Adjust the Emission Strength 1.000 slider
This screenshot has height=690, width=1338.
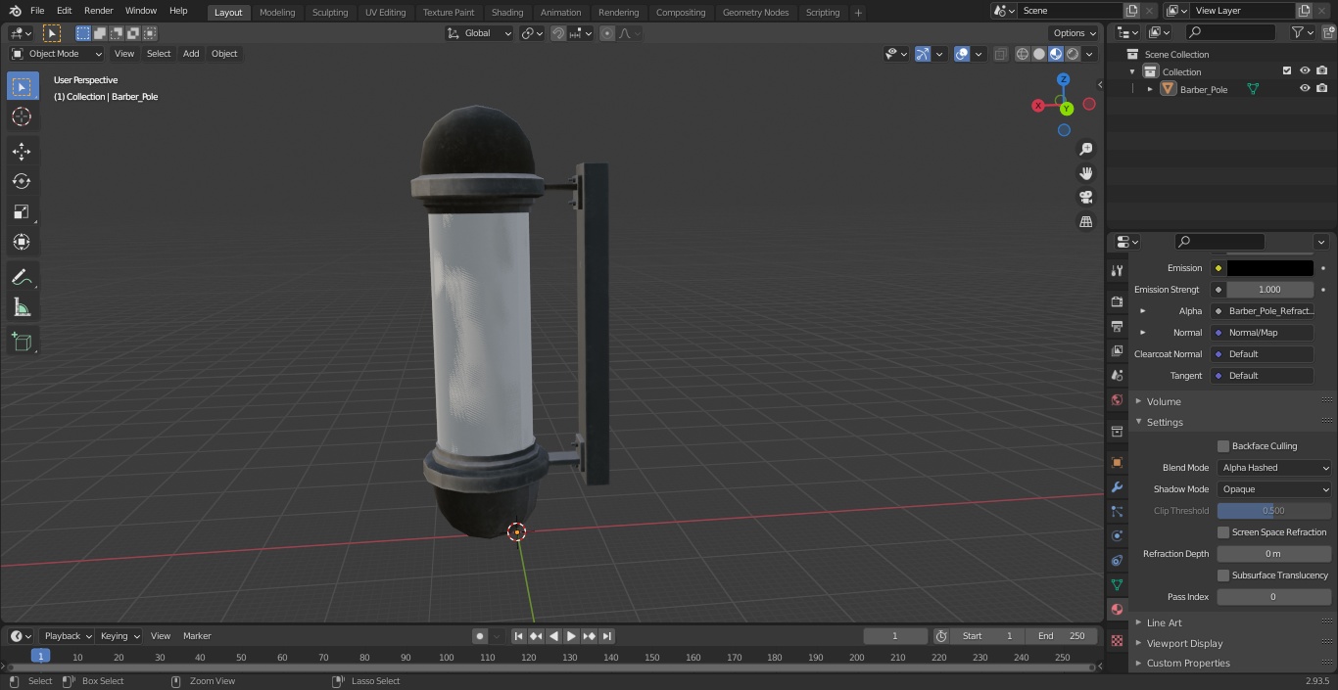tap(1269, 290)
